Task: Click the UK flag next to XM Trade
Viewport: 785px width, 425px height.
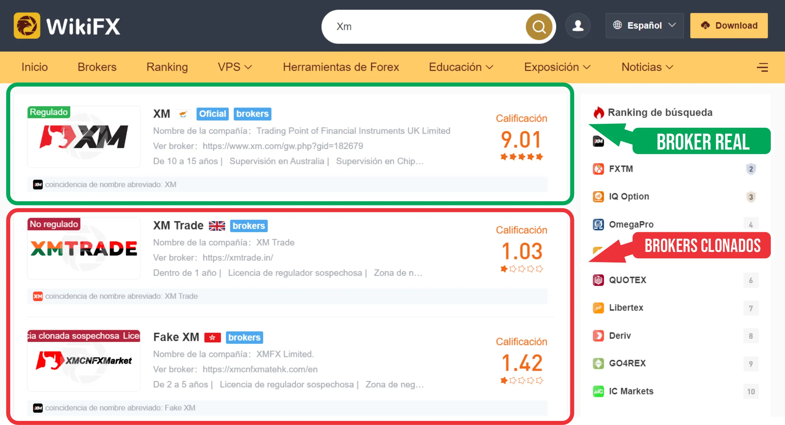Action: [x=217, y=226]
